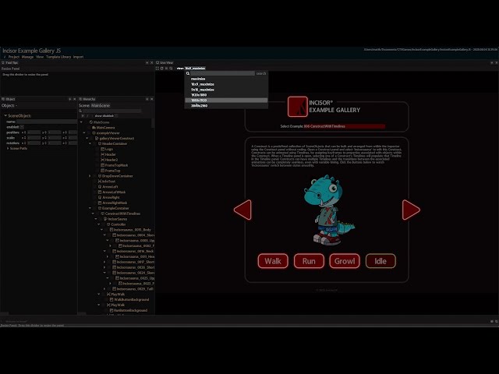Collapse the exampleViewer tree node
This screenshot has width=499, height=374.
84,133
